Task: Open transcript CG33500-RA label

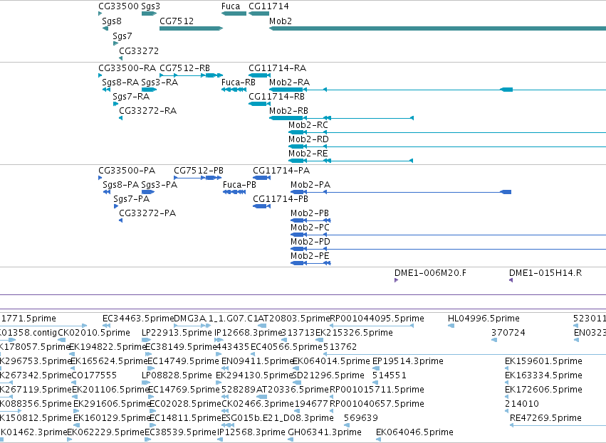Action: point(127,68)
